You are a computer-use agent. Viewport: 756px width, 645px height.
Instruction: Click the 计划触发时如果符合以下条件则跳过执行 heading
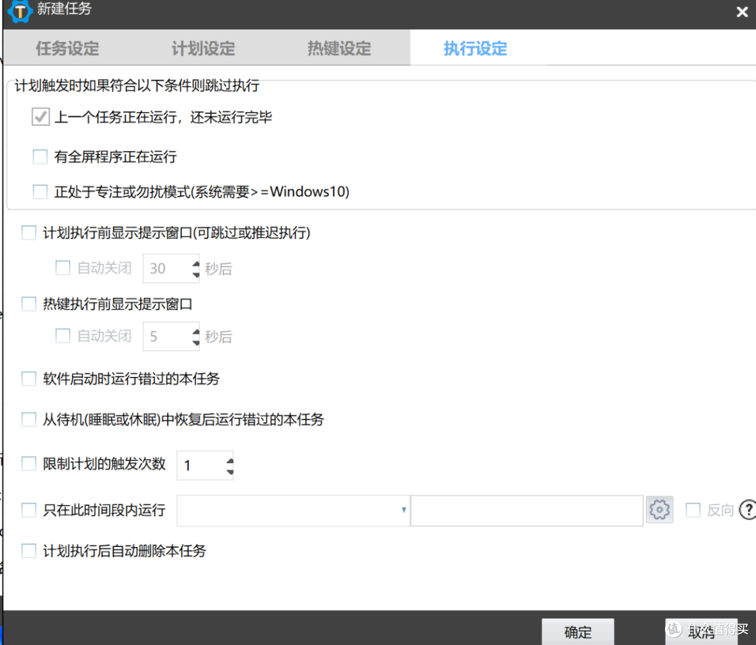137,86
